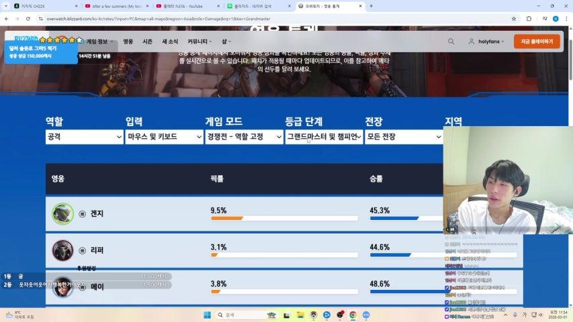Expand the 커뮤니티 menu
Screen dimensions: 573x322
coord(200,42)
